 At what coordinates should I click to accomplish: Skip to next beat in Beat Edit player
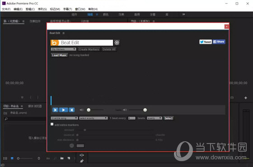pyautogui.click(x=72, y=110)
